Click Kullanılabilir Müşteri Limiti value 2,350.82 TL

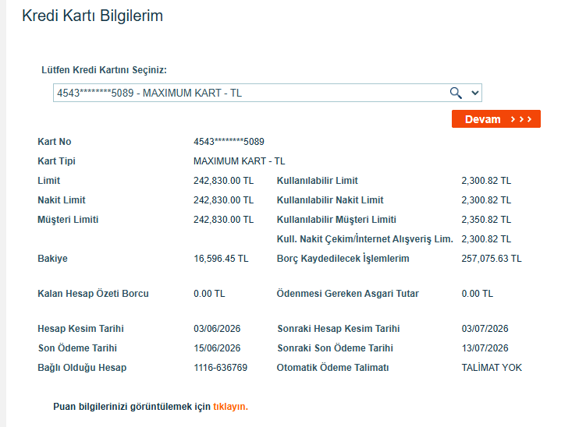coord(486,220)
